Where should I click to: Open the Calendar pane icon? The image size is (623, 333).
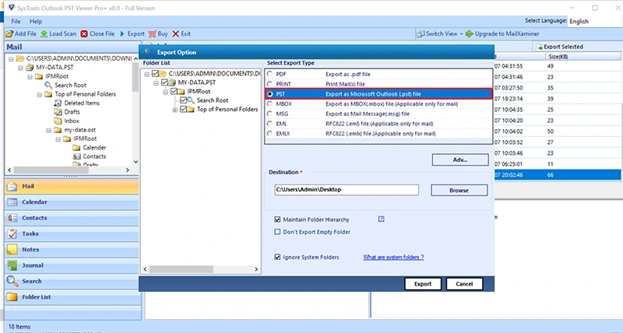12,202
